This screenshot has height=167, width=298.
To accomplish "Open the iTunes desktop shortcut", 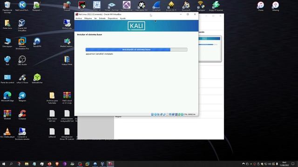I will [x=261, y=6].
